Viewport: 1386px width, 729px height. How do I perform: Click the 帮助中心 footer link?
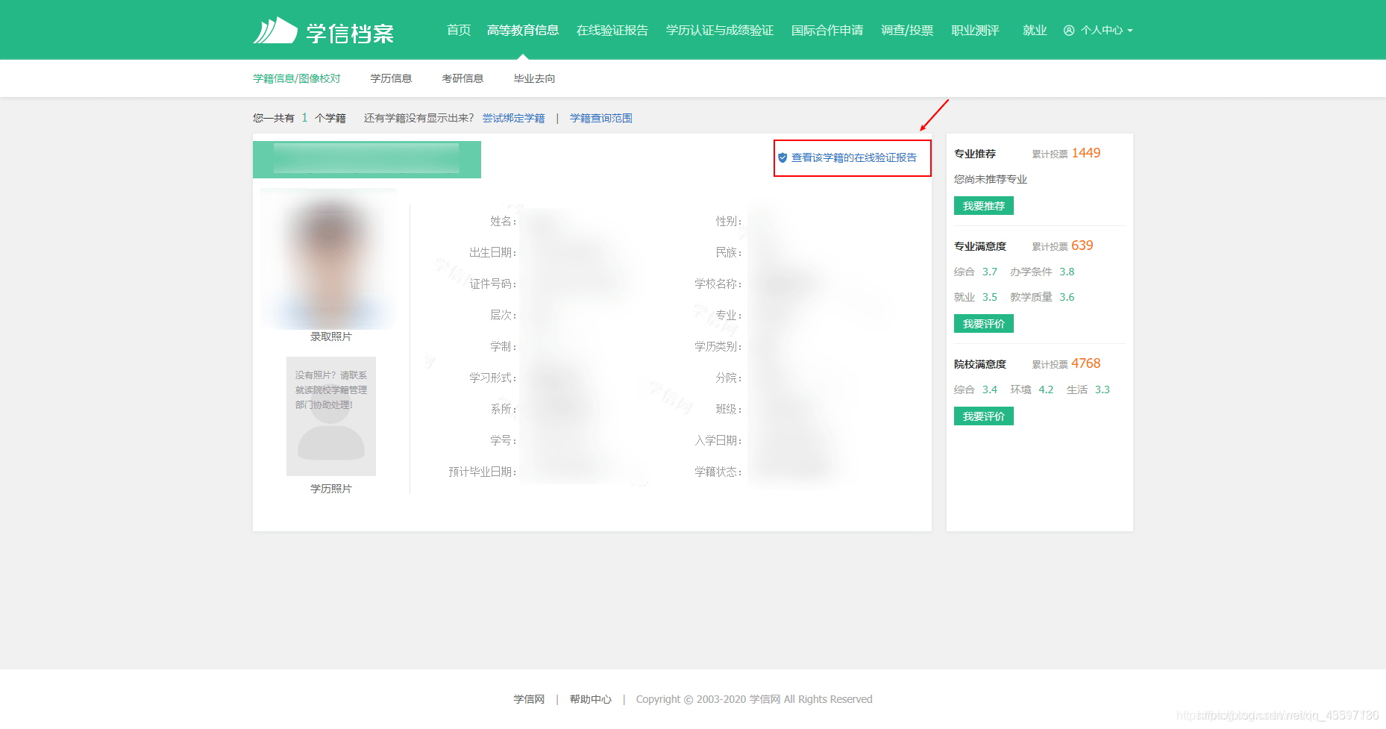[590, 699]
